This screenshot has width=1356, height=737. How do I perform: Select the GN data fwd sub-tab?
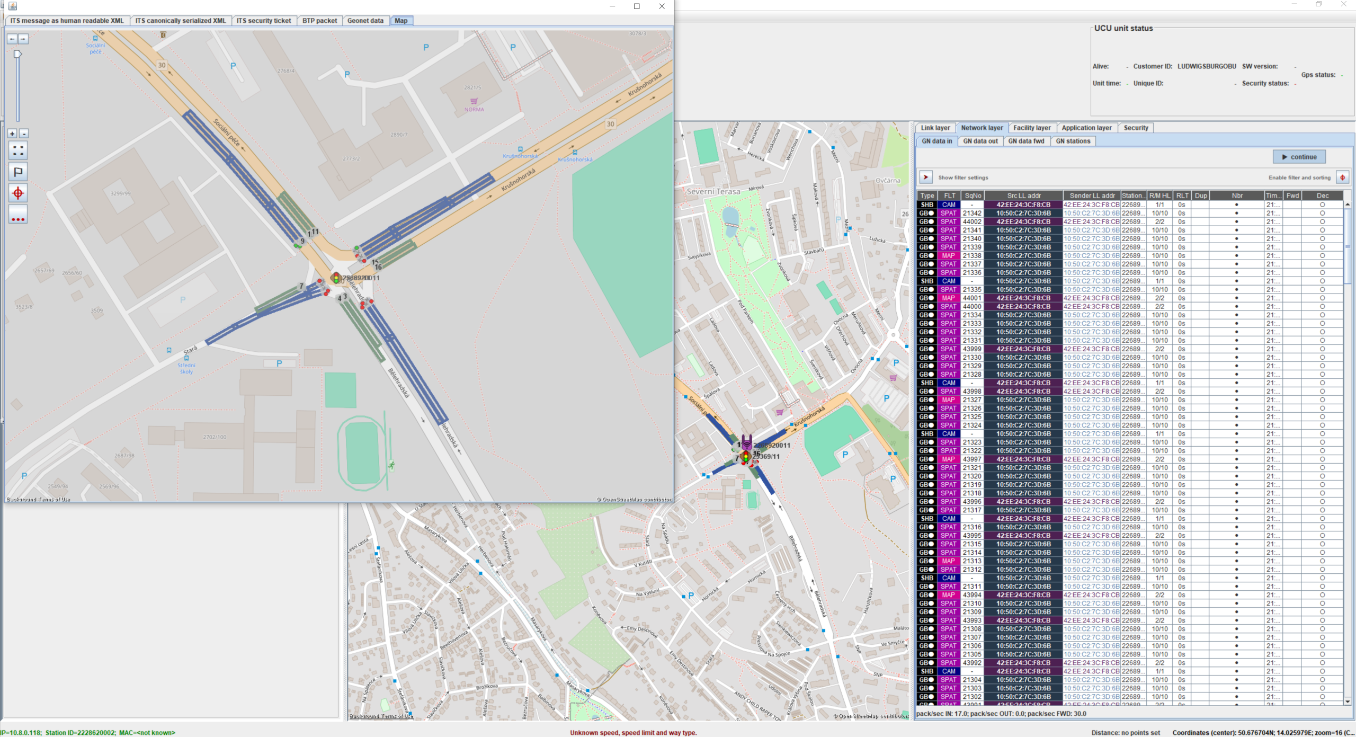[x=1027, y=141]
